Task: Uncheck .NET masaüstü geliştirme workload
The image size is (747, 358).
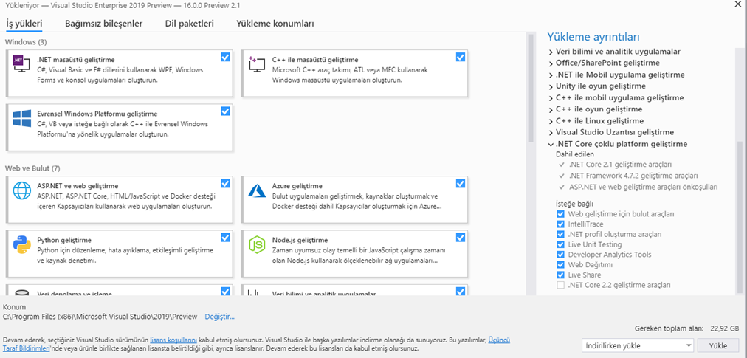Action: point(225,57)
